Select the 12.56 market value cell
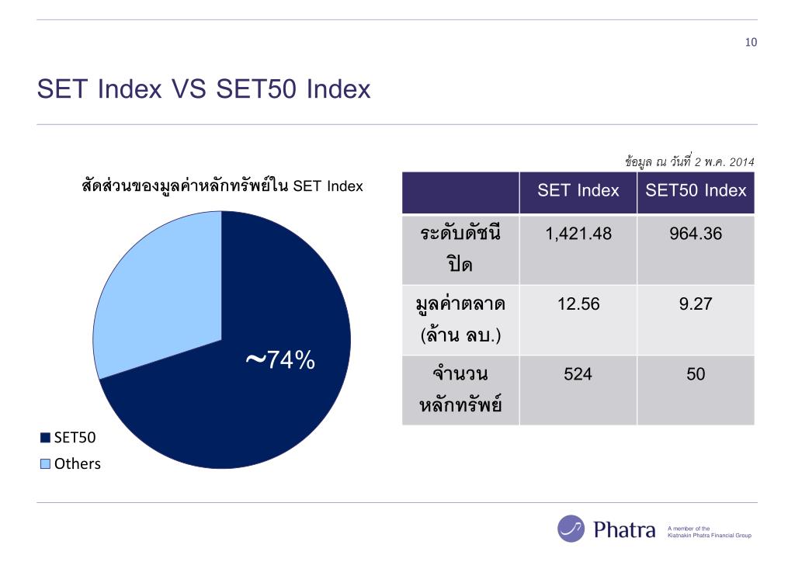The height and width of the screenshot is (562, 795). click(578, 320)
